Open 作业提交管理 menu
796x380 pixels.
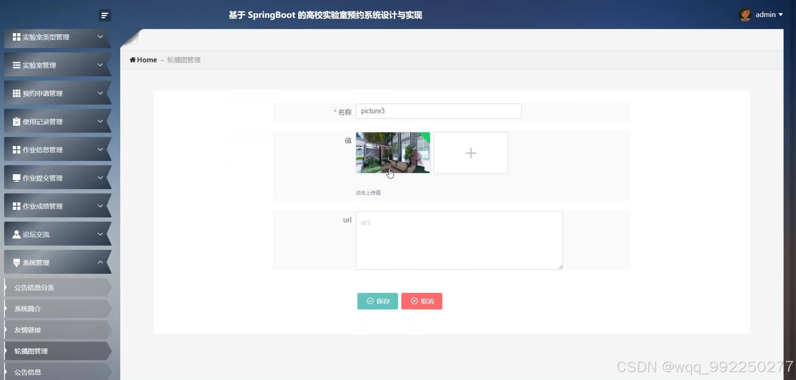tap(58, 178)
